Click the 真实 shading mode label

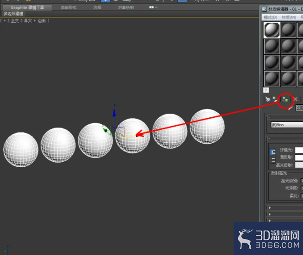(x=28, y=21)
